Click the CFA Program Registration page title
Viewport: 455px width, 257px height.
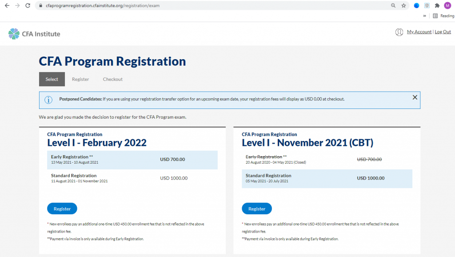[112, 61]
